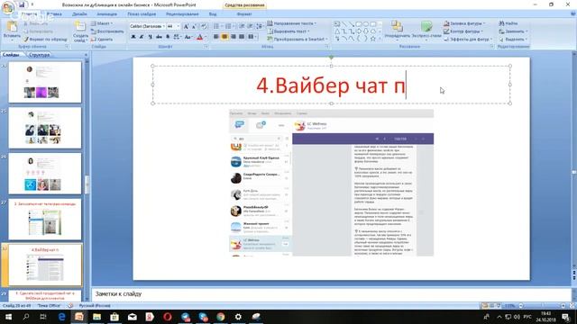Image resolution: width=577 pixels, height=324 pixels.
Task: Click the Decrease font size icon
Action: [x=194, y=26]
